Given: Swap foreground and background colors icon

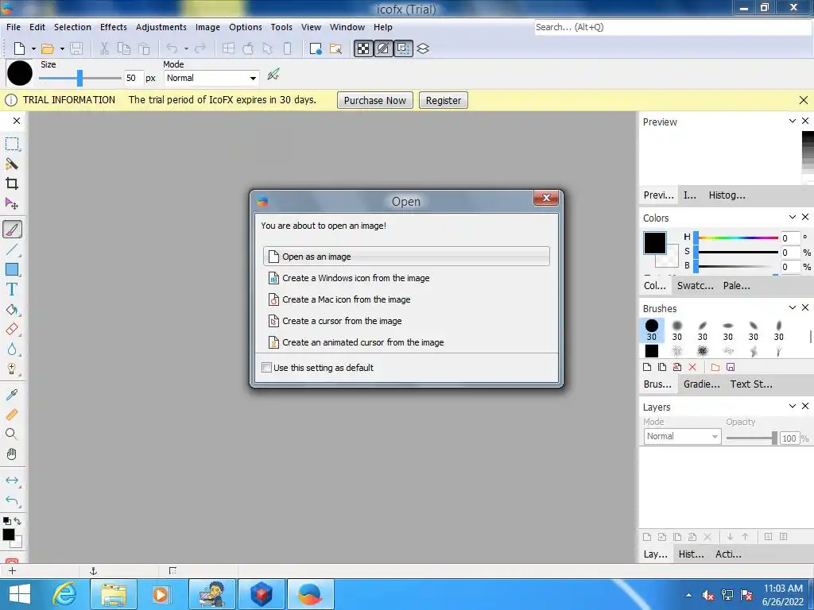Looking at the screenshot, I should (x=18, y=521).
